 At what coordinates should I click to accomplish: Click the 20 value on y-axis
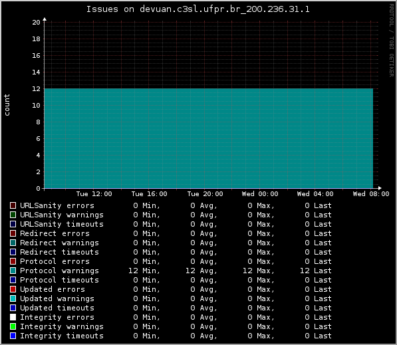[x=36, y=23]
